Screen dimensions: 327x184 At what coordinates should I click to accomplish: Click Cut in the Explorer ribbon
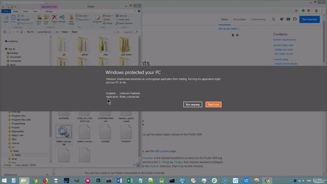tap(20, 16)
